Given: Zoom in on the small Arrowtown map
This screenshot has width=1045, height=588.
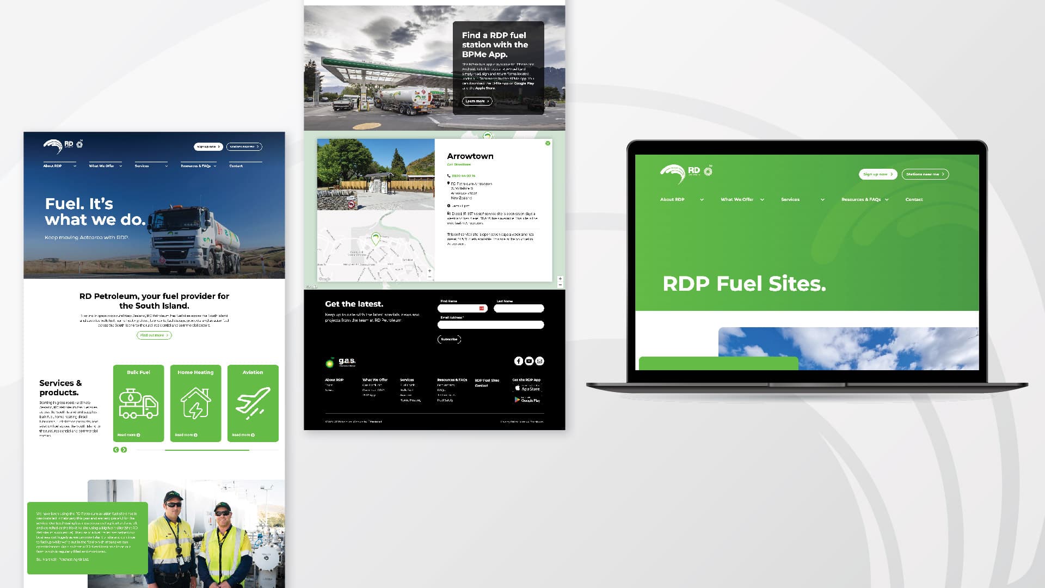Looking at the screenshot, I should (x=429, y=271).
